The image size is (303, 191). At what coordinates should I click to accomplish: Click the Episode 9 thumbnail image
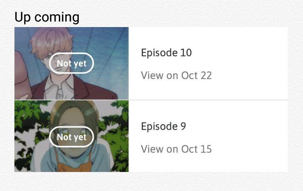[x=72, y=136]
